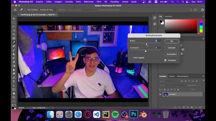
Task: Click the rainbow hue strip
Action: coord(201,26)
